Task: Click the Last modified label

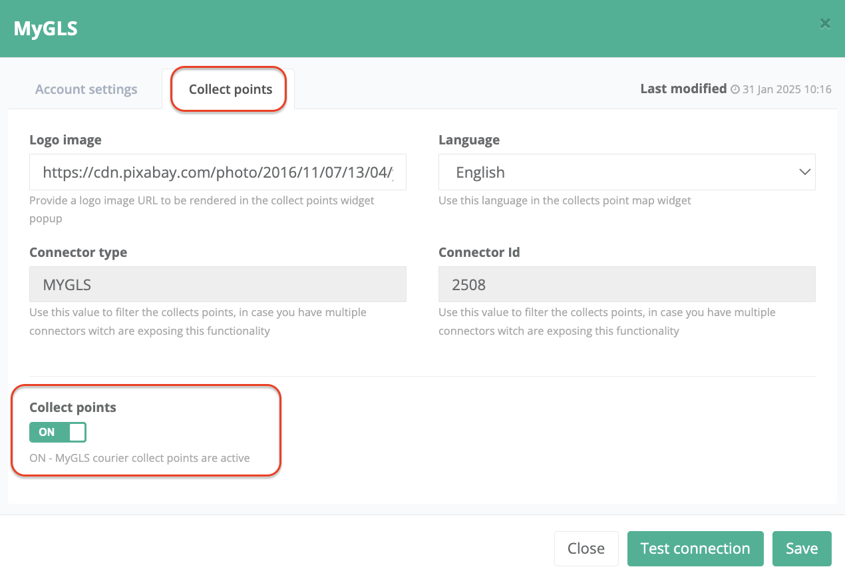Action: tap(683, 89)
